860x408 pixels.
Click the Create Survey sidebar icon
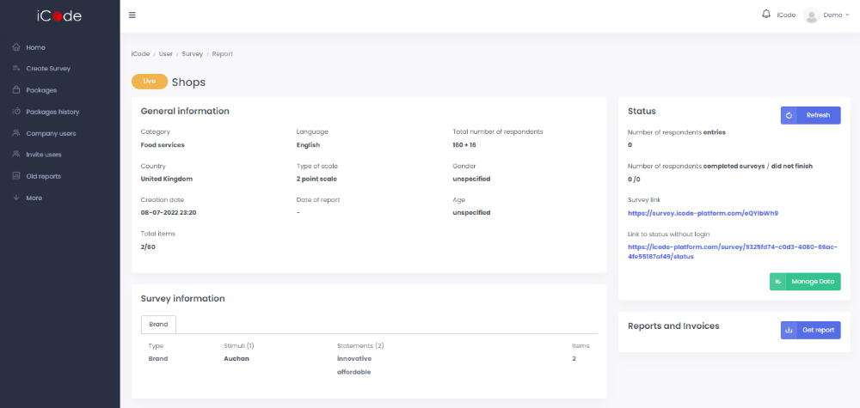point(16,69)
